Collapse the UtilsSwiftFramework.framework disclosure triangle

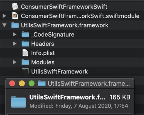pyautogui.click(x=5, y=25)
